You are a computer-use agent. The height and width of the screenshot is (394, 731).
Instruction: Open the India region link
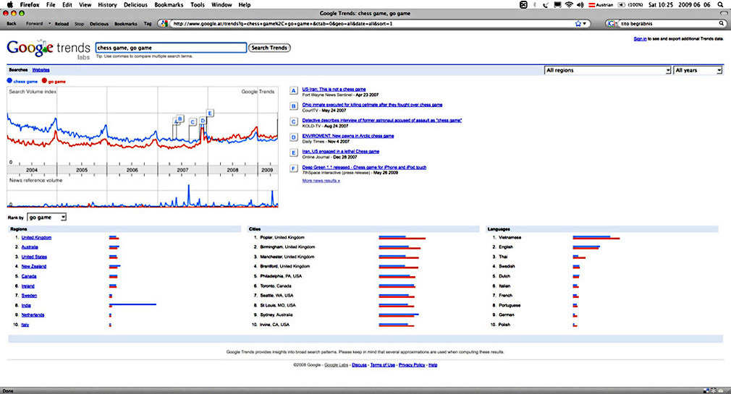click(26, 306)
